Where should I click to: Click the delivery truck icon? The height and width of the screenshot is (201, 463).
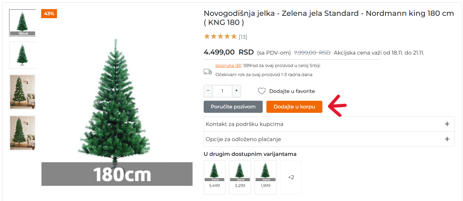[x=208, y=71]
